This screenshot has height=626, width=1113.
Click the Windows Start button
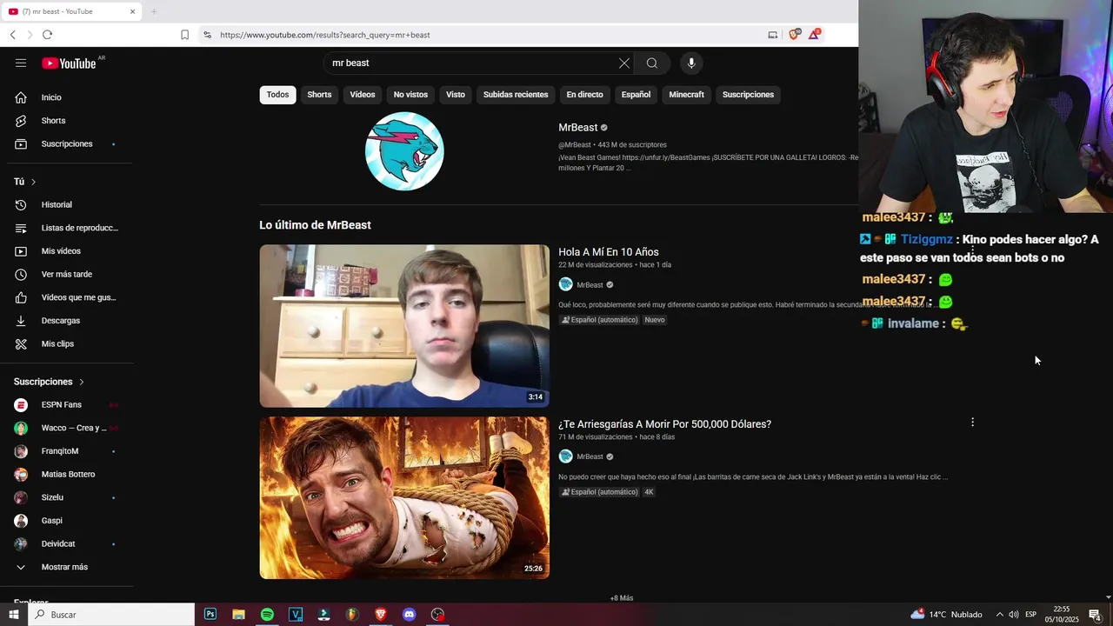(13, 615)
